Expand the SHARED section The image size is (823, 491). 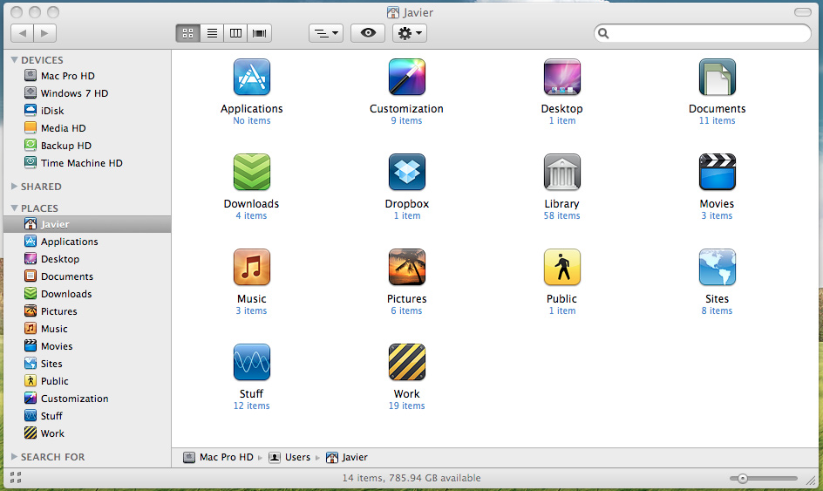(15, 187)
